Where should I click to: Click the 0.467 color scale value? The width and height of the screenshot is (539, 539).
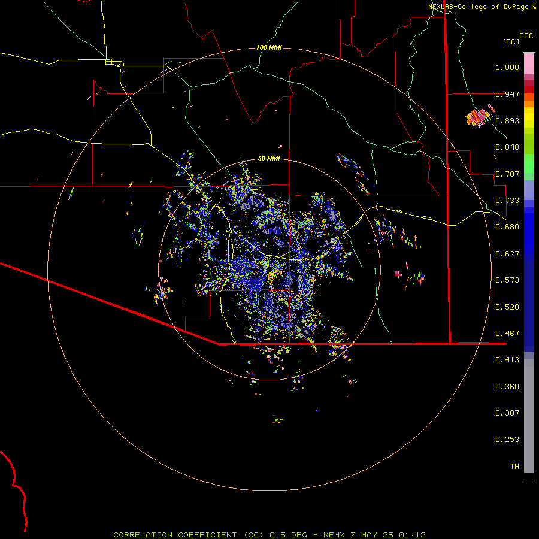coord(507,334)
